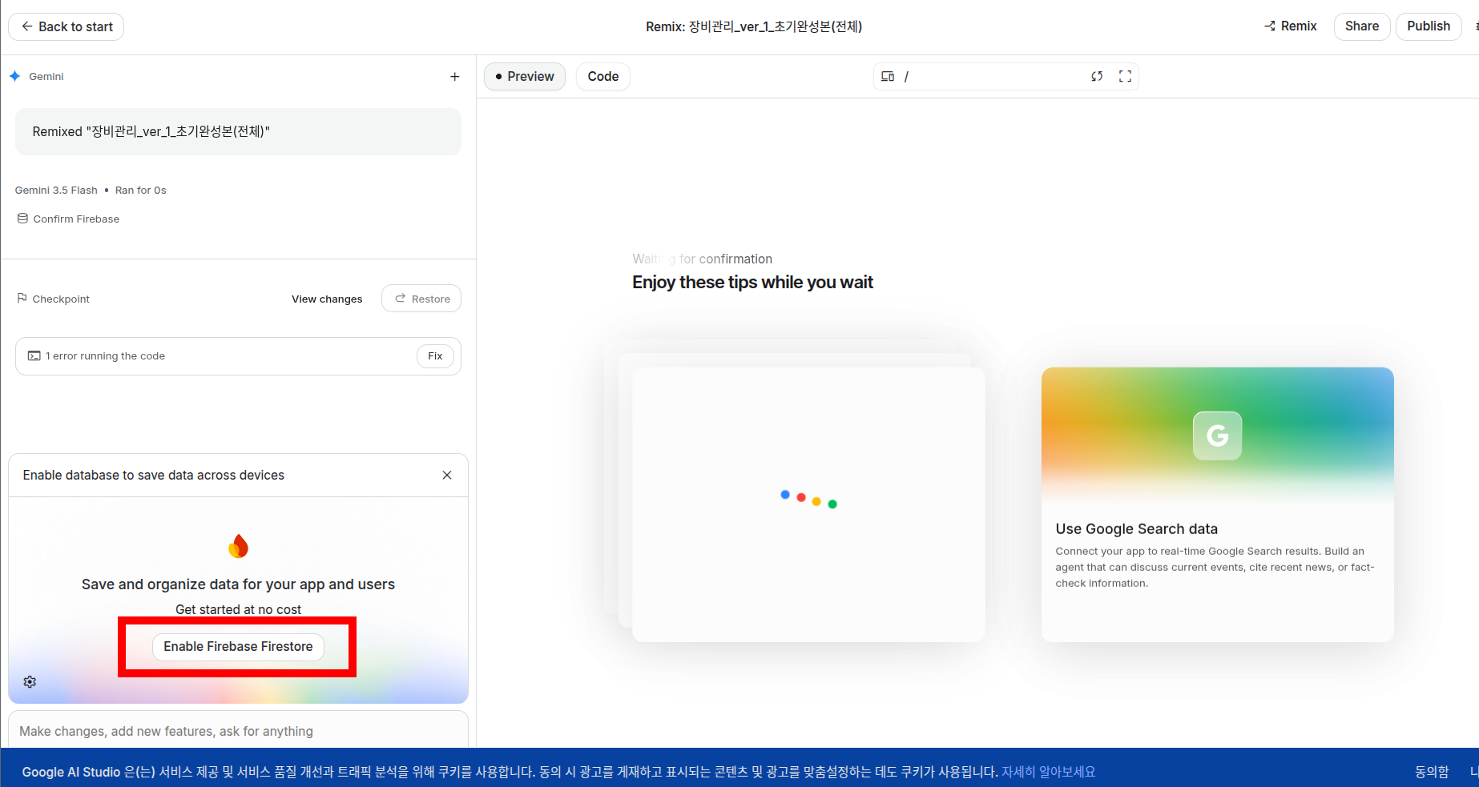1479x787 pixels.
Task: Switch to the Preview tab
Action: click(x=525, y=77)
